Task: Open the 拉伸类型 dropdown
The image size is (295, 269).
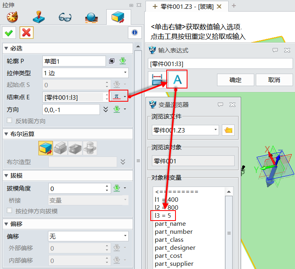Action: tap(85, 73)
